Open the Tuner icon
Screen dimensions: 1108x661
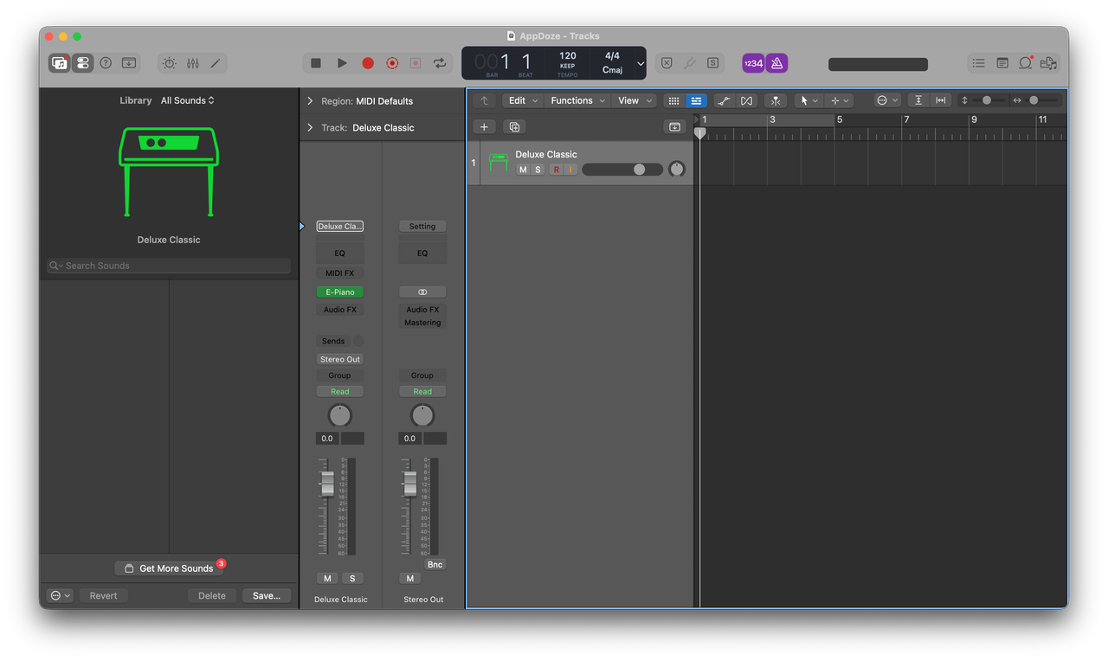[x=690, y=63]
